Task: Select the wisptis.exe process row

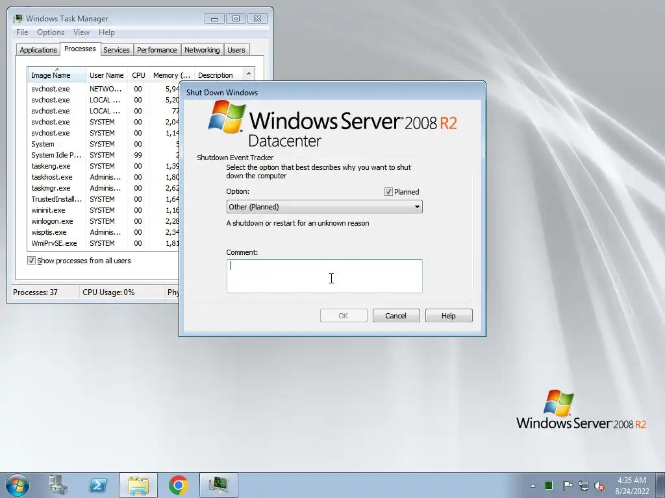Action: pos(103,232)
